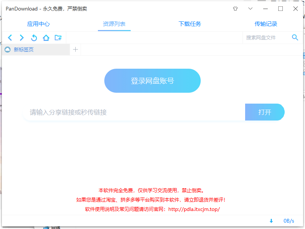Screen dimensions: 305x229
Task: Refresh the resource list
Action: (34, 38)
